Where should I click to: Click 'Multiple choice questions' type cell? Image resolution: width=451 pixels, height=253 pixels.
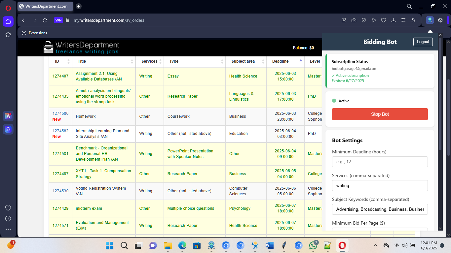tap(191, 208)
